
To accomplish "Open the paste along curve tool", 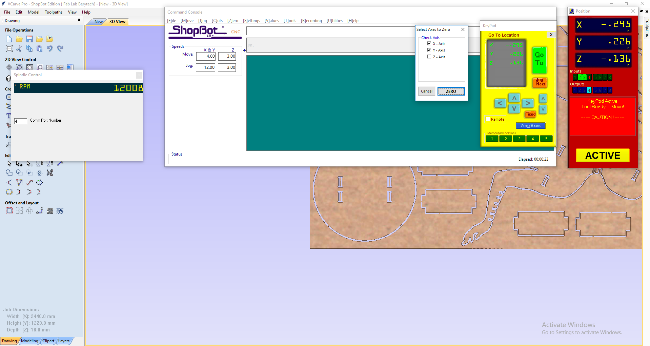I will coord(40,211).
